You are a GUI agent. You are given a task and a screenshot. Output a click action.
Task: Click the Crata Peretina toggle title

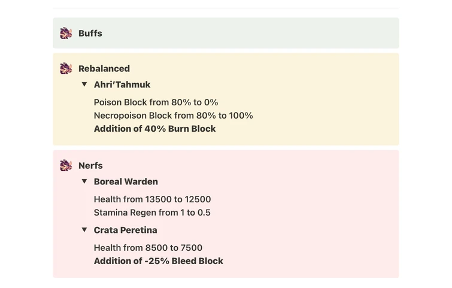tap(126, 231)
